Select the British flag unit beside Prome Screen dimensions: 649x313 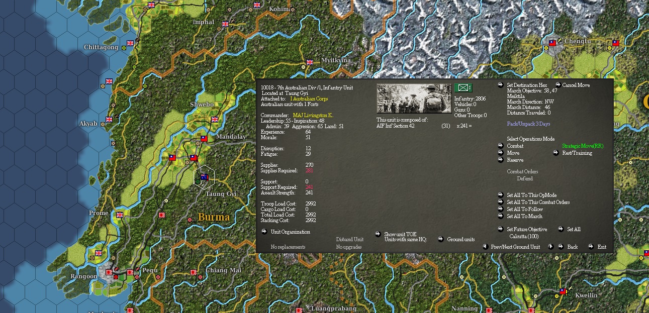pyautogui.click(x=120, y=215)
